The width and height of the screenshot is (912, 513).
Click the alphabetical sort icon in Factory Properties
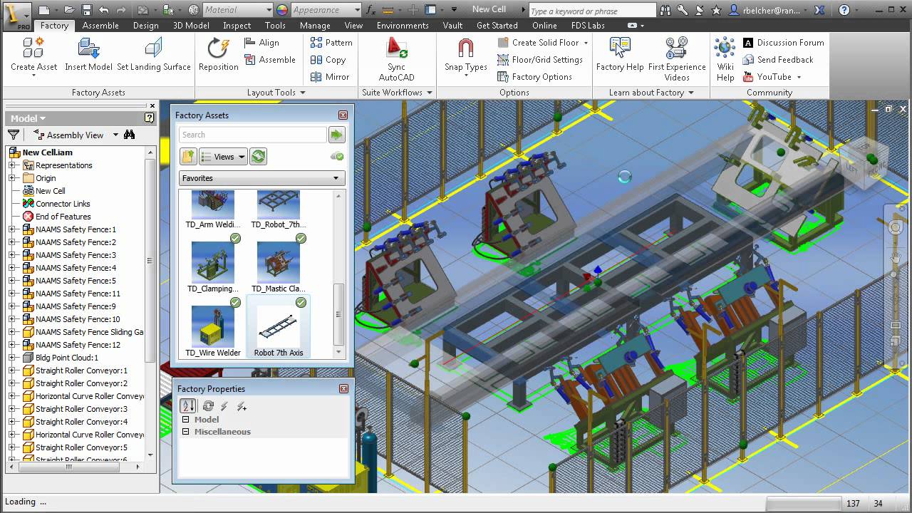click(187, 406)
